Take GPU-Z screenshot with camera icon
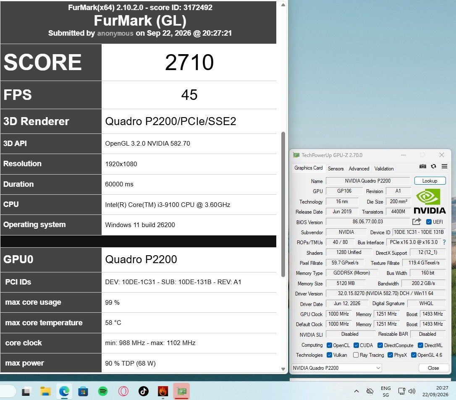456x400 pixels. click(422, 166)
